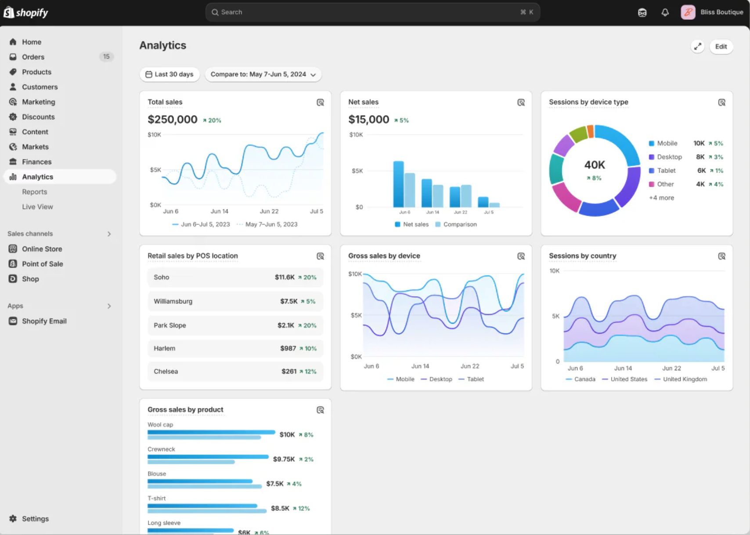Click the Wool cap product label
Screen dimensions: 750x535
pyautogui.click(x=160, y=425)
